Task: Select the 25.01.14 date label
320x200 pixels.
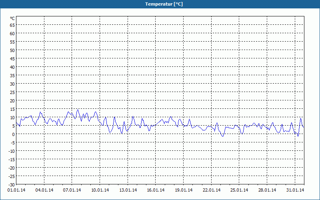Action: click(239, 190)
